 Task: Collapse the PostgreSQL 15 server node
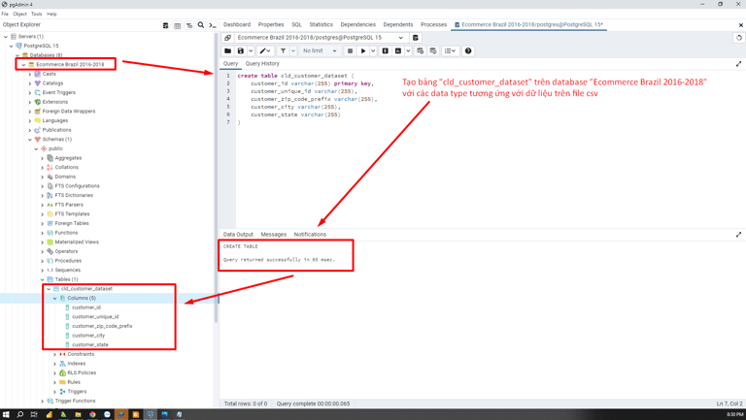coord(12,47)
